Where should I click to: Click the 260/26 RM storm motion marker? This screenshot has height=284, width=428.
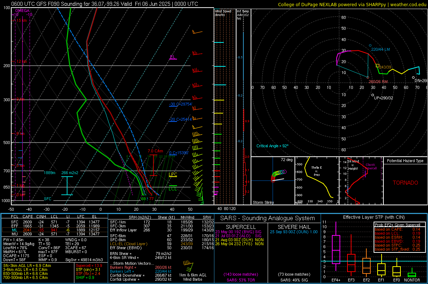coord(368,78)
